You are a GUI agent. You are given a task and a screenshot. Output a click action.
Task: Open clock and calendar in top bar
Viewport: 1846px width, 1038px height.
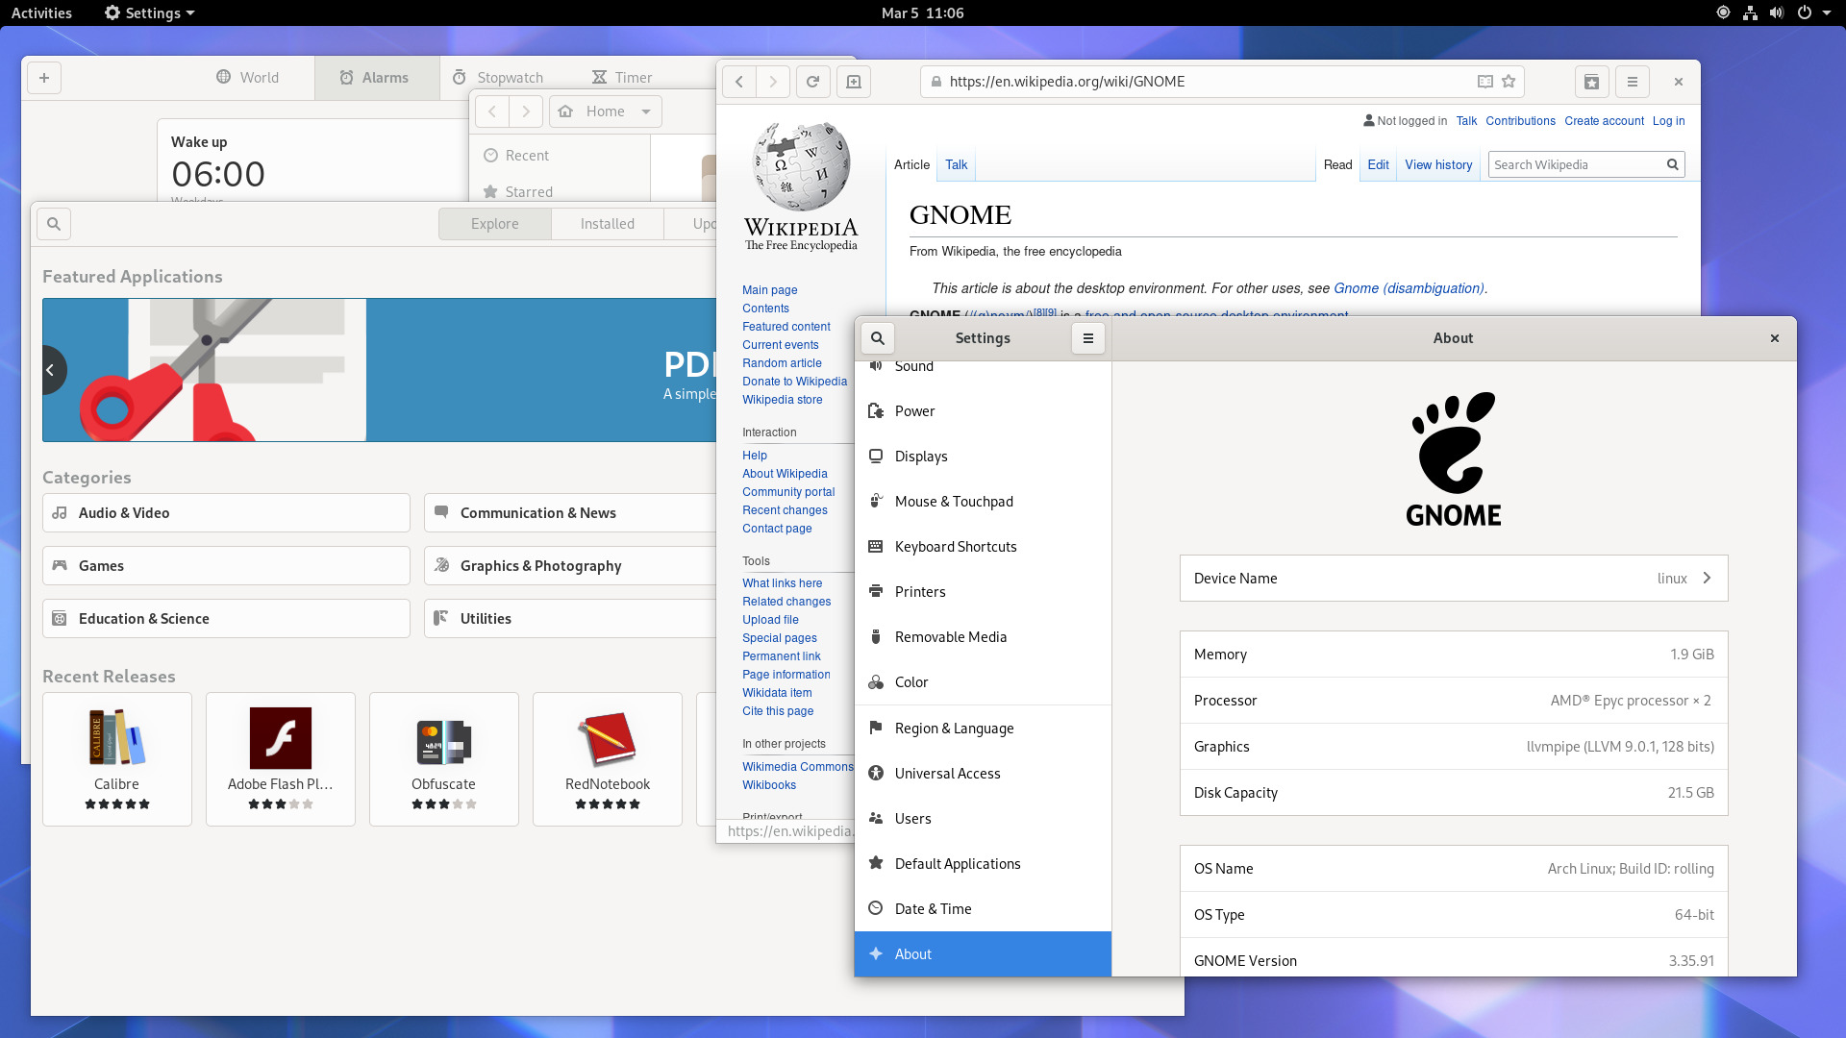point(923,12)
